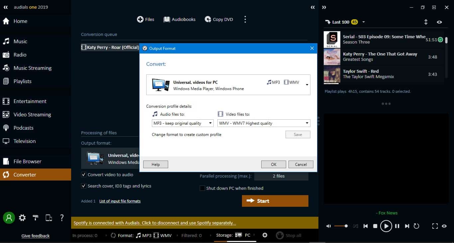Close the Output Format dialog
454x243 pixels.
coord(312,49)
